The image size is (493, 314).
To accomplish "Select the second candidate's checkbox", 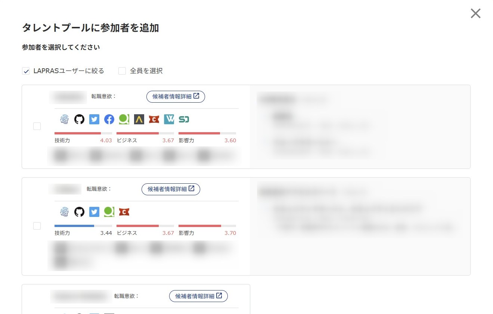I will (x=37, y=226).
